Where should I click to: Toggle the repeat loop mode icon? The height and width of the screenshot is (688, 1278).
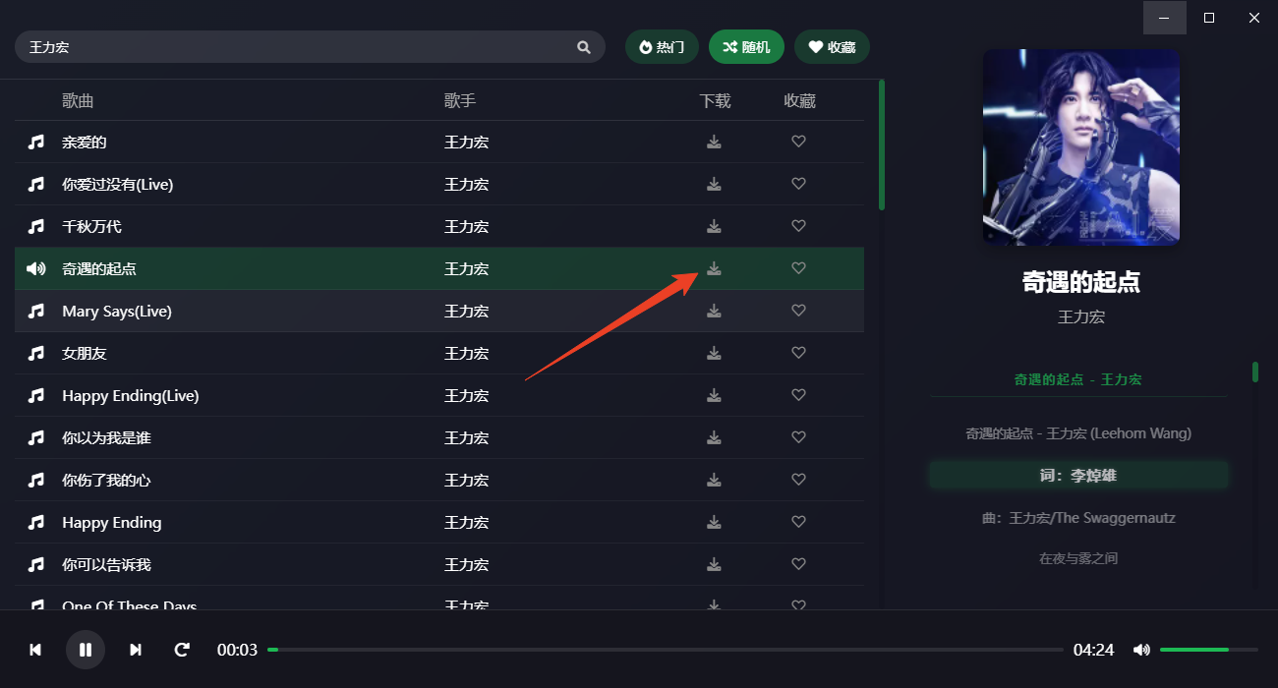click(x=182, y=650)
